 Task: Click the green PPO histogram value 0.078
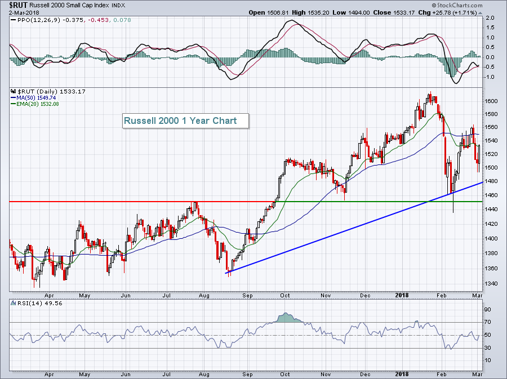121,20
